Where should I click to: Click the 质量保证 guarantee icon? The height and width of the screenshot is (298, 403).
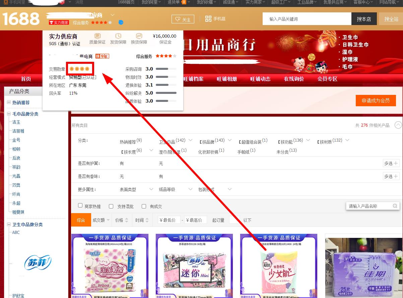pyautogui.click(x=97, y=36)
